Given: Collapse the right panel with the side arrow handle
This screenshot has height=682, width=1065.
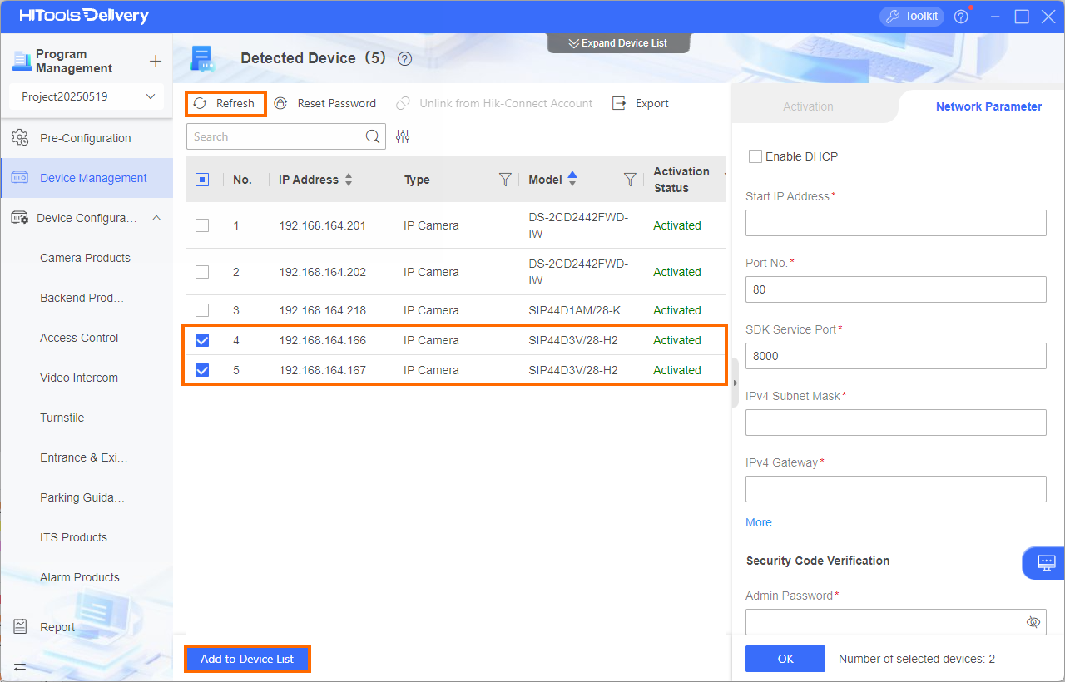Looking at the screenshot, I should [735, 383].
